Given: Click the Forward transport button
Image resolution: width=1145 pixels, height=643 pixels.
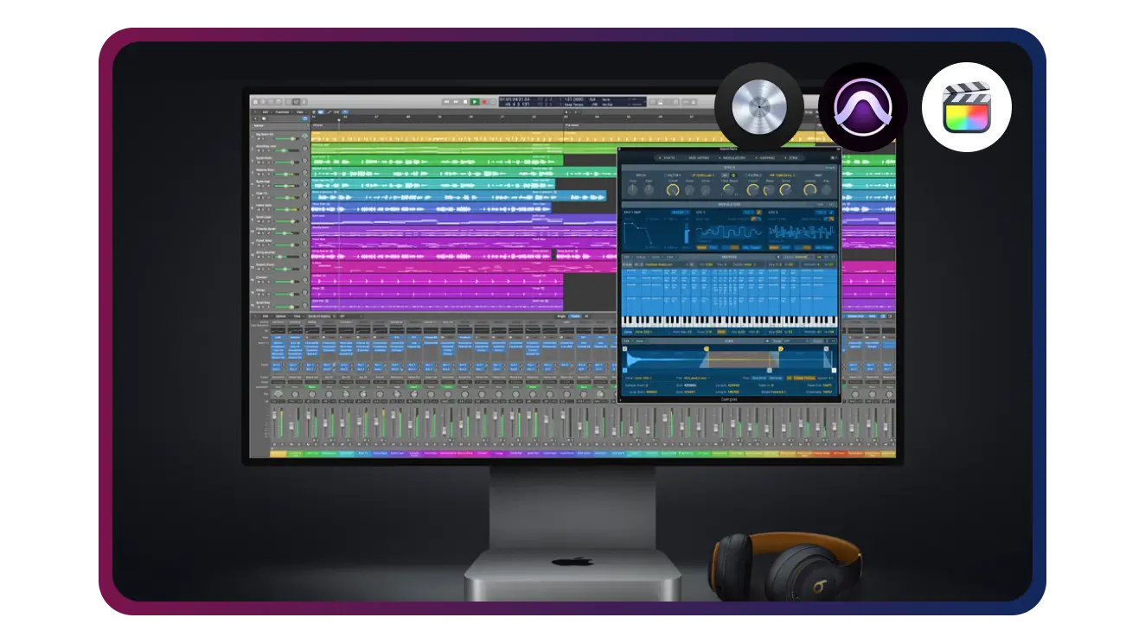Looking at the screenshot, I should click(x=456, y=102).
